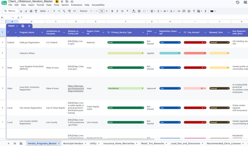The image size is (248, 146).
Task: Apply currency format with dollar icon
Action: pos(54,11)
